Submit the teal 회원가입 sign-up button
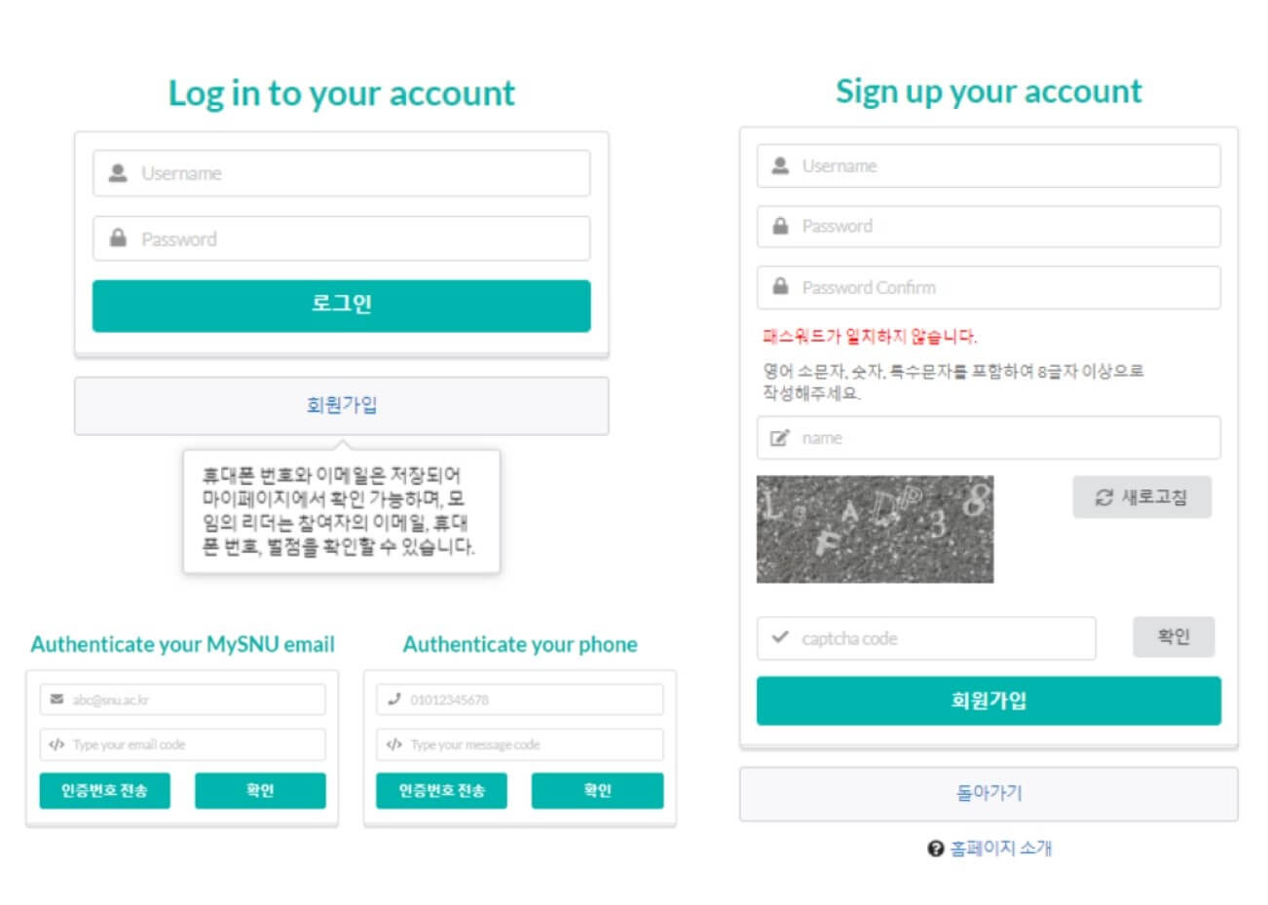 (x=988, y=701)
